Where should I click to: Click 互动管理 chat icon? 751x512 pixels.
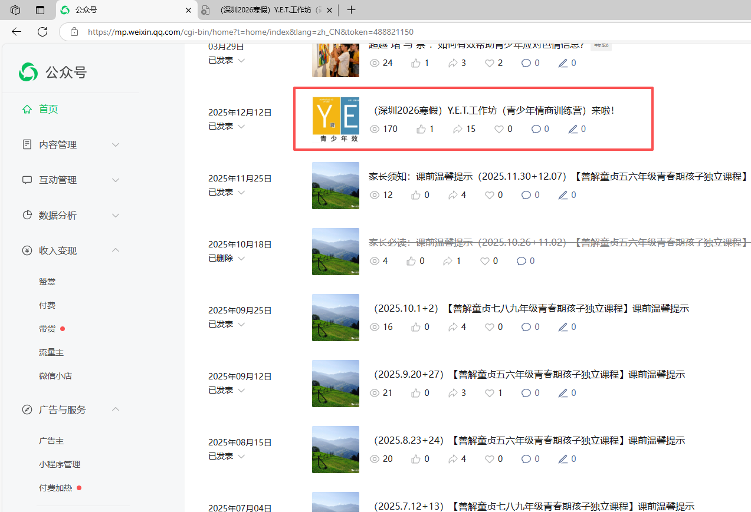pyautogui.click(x=27, y=180)
